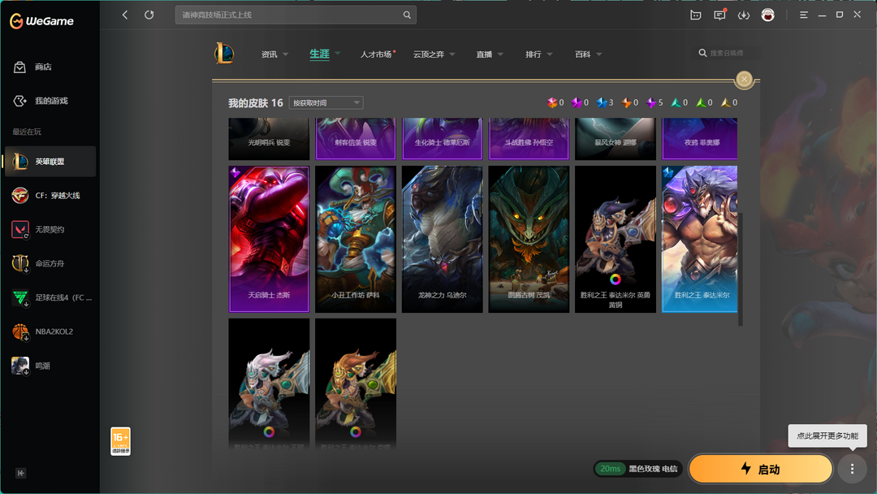Select CF: 穿越火线 in the sidebar

tap(50, 195)
